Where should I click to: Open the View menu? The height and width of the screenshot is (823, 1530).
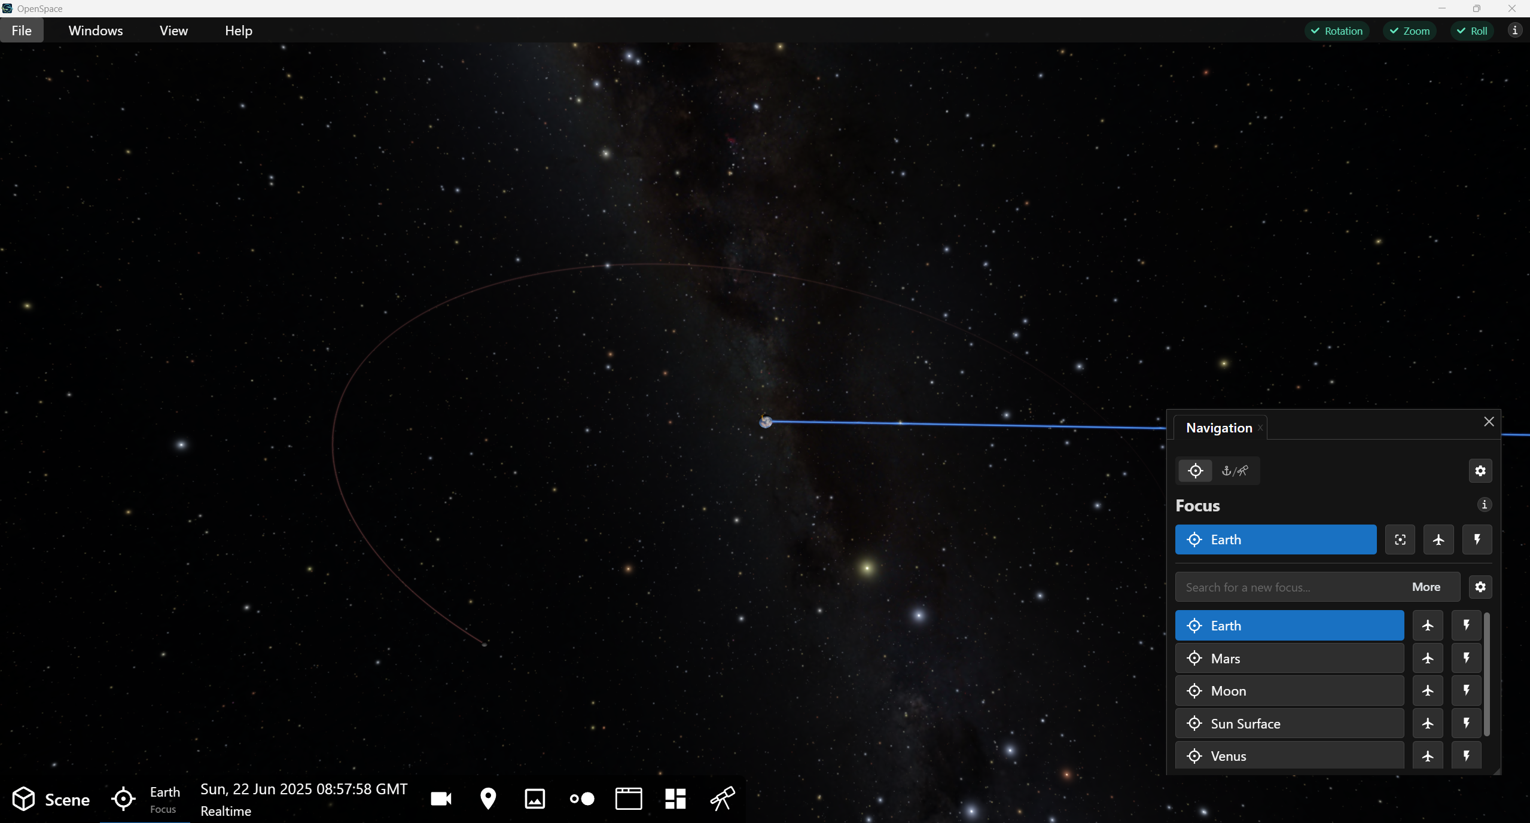tap(173, 31)
